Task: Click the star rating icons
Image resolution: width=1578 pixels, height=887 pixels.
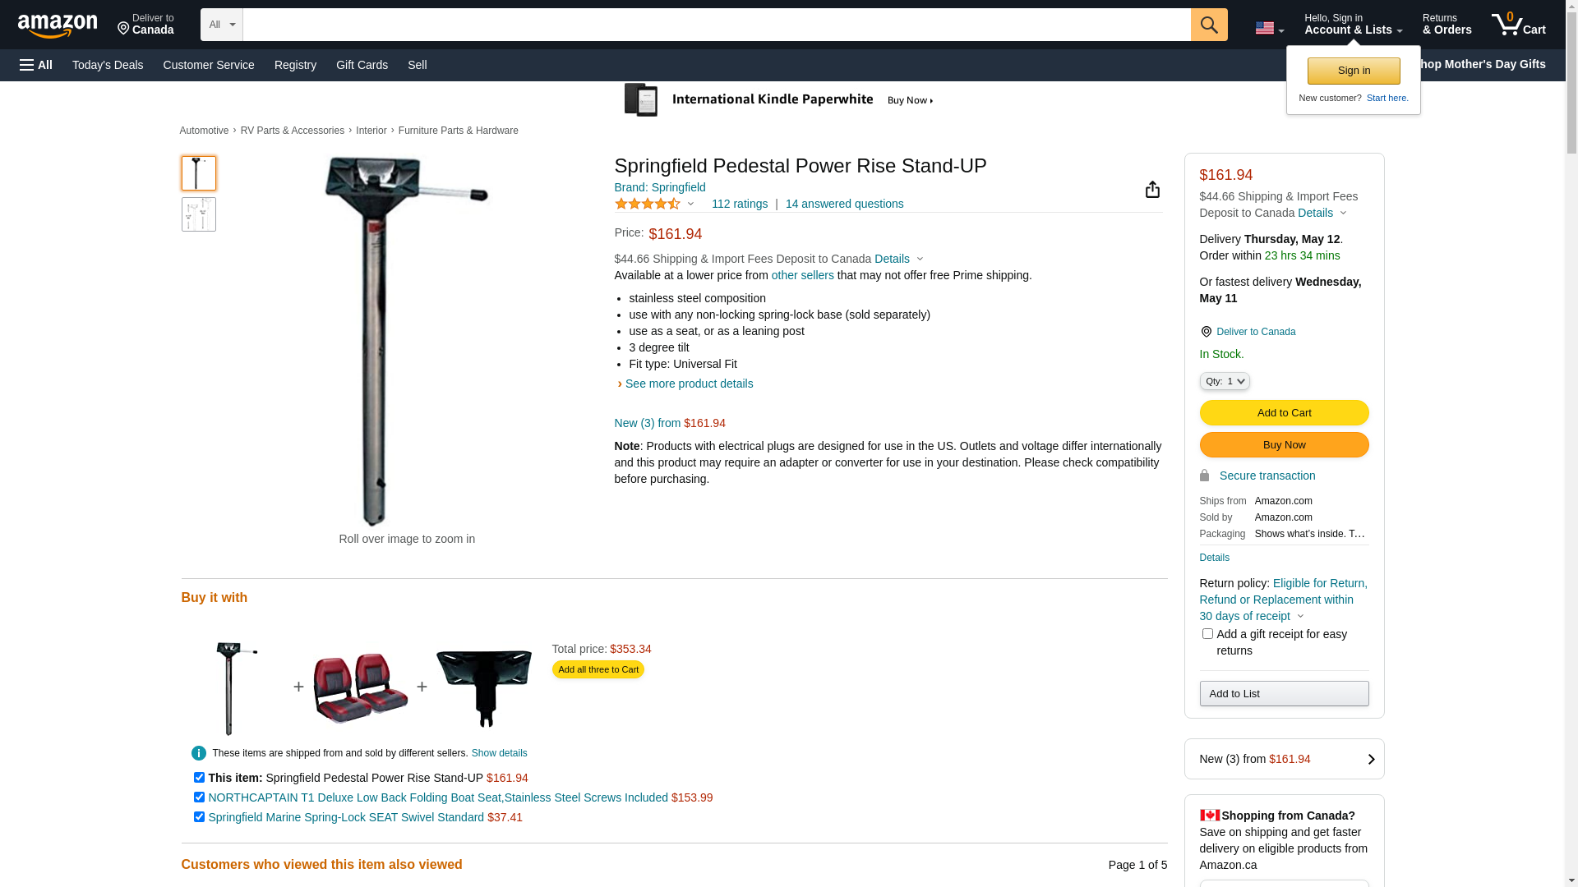Action: click(648, 204)
